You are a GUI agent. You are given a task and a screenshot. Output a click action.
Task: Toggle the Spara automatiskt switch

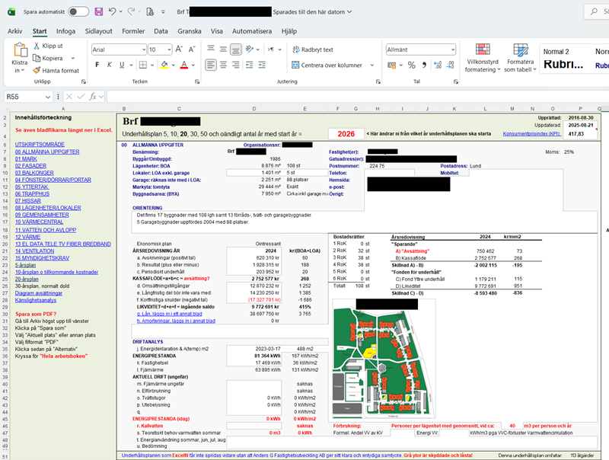tap(78, 12)
